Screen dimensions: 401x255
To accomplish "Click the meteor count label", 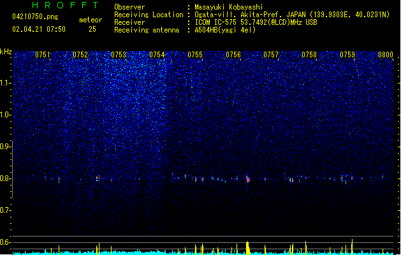I will [91, 20].
